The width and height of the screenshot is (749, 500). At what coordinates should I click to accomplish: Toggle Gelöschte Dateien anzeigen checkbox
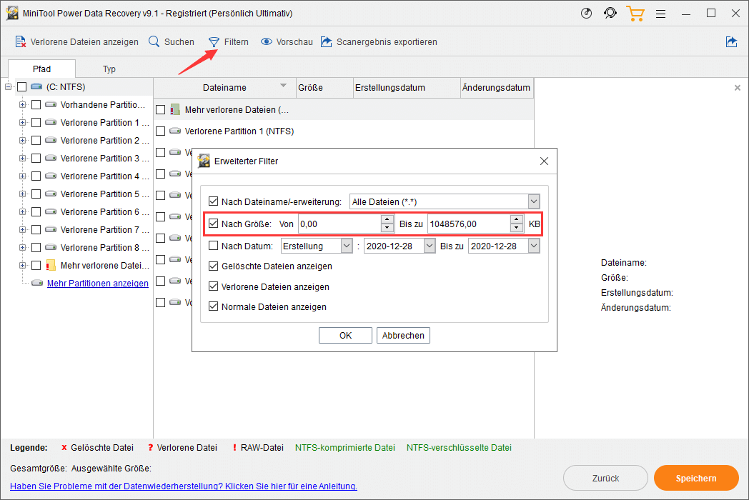pyautogui.click(x=214, y=266)
